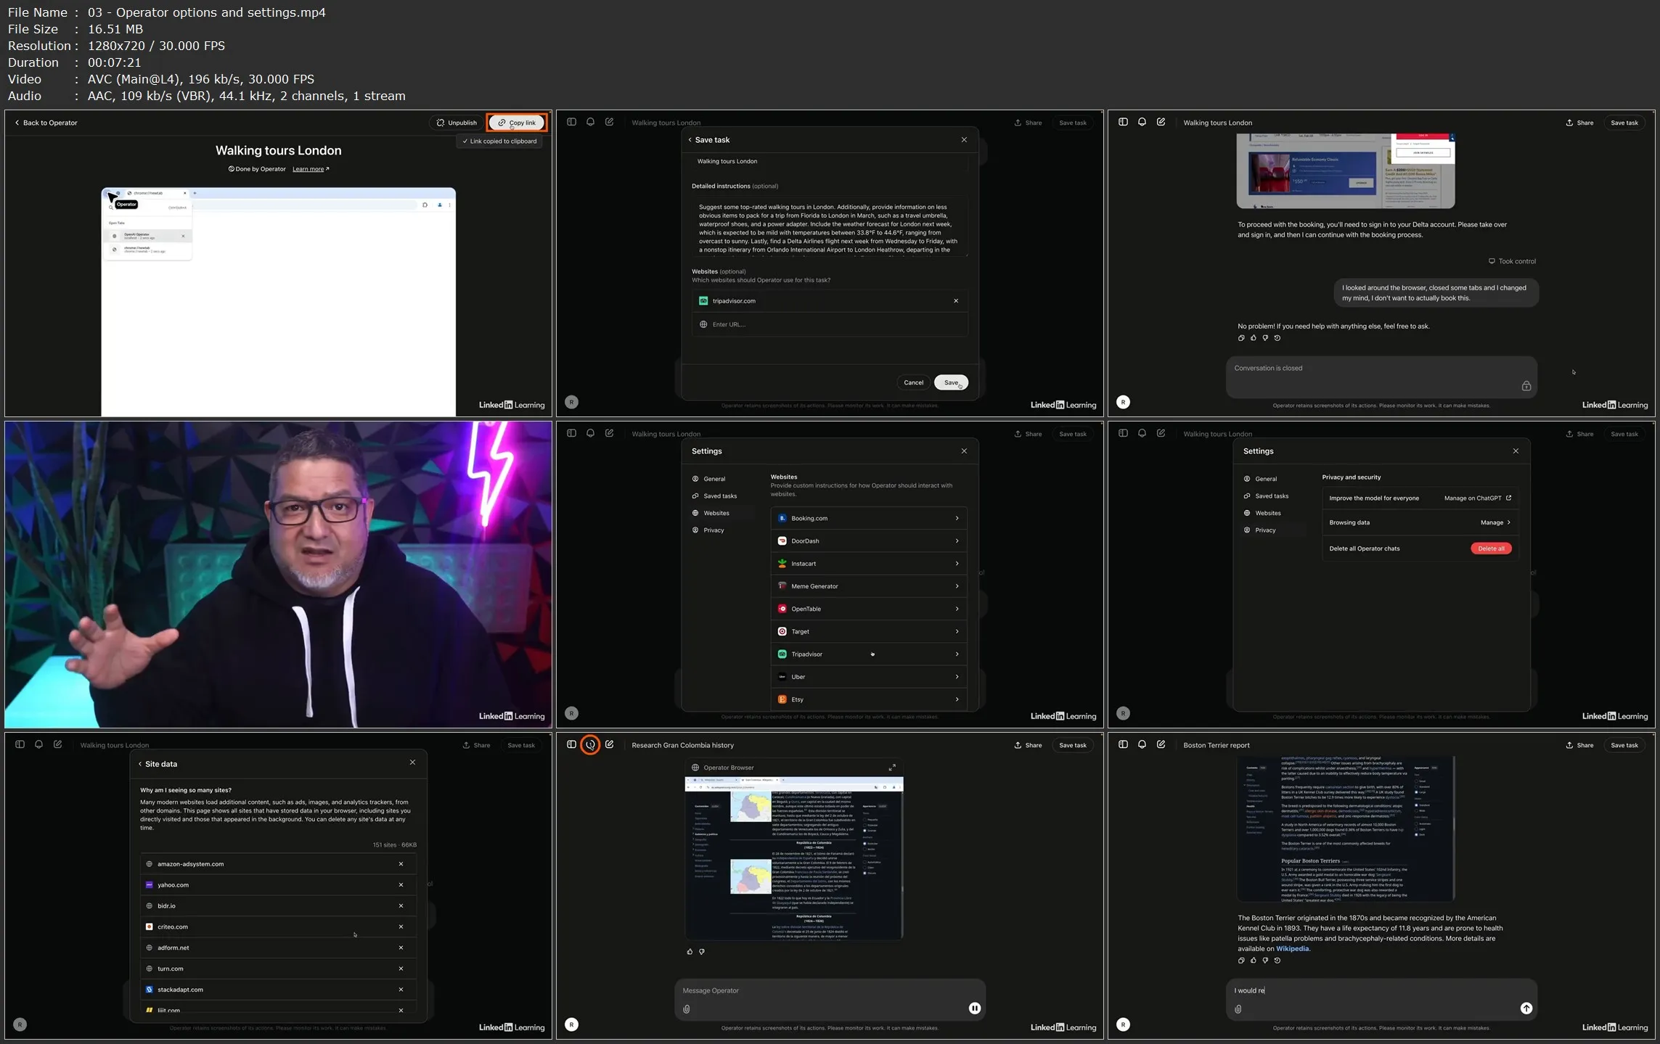Close the Save task dialog with its X

click(x=964, y=140)
